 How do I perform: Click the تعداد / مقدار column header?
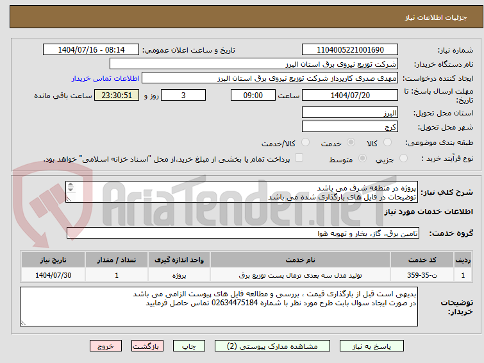tap(117, 260)
